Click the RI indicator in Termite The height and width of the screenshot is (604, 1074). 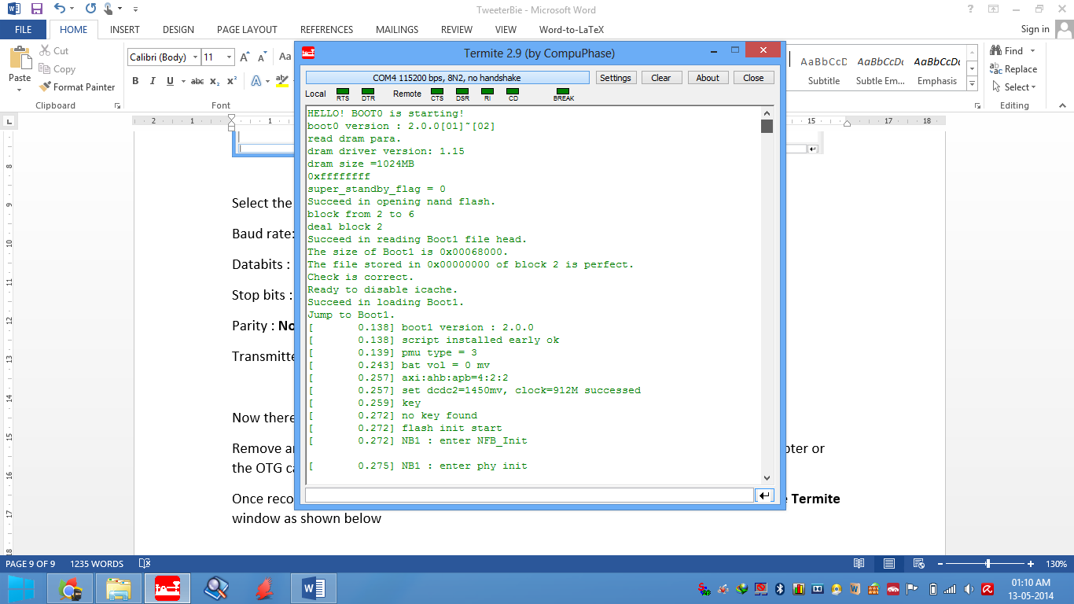487,92
